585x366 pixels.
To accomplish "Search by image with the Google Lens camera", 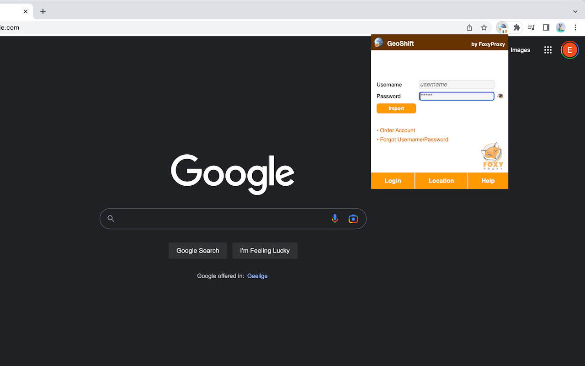I will (x=353, y=219).
